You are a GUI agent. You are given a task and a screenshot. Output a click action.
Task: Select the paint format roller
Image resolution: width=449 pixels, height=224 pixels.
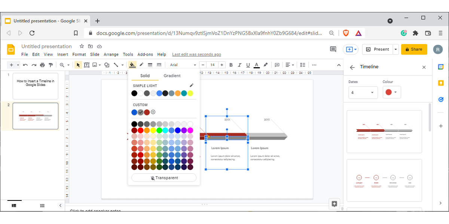(51, 65)
